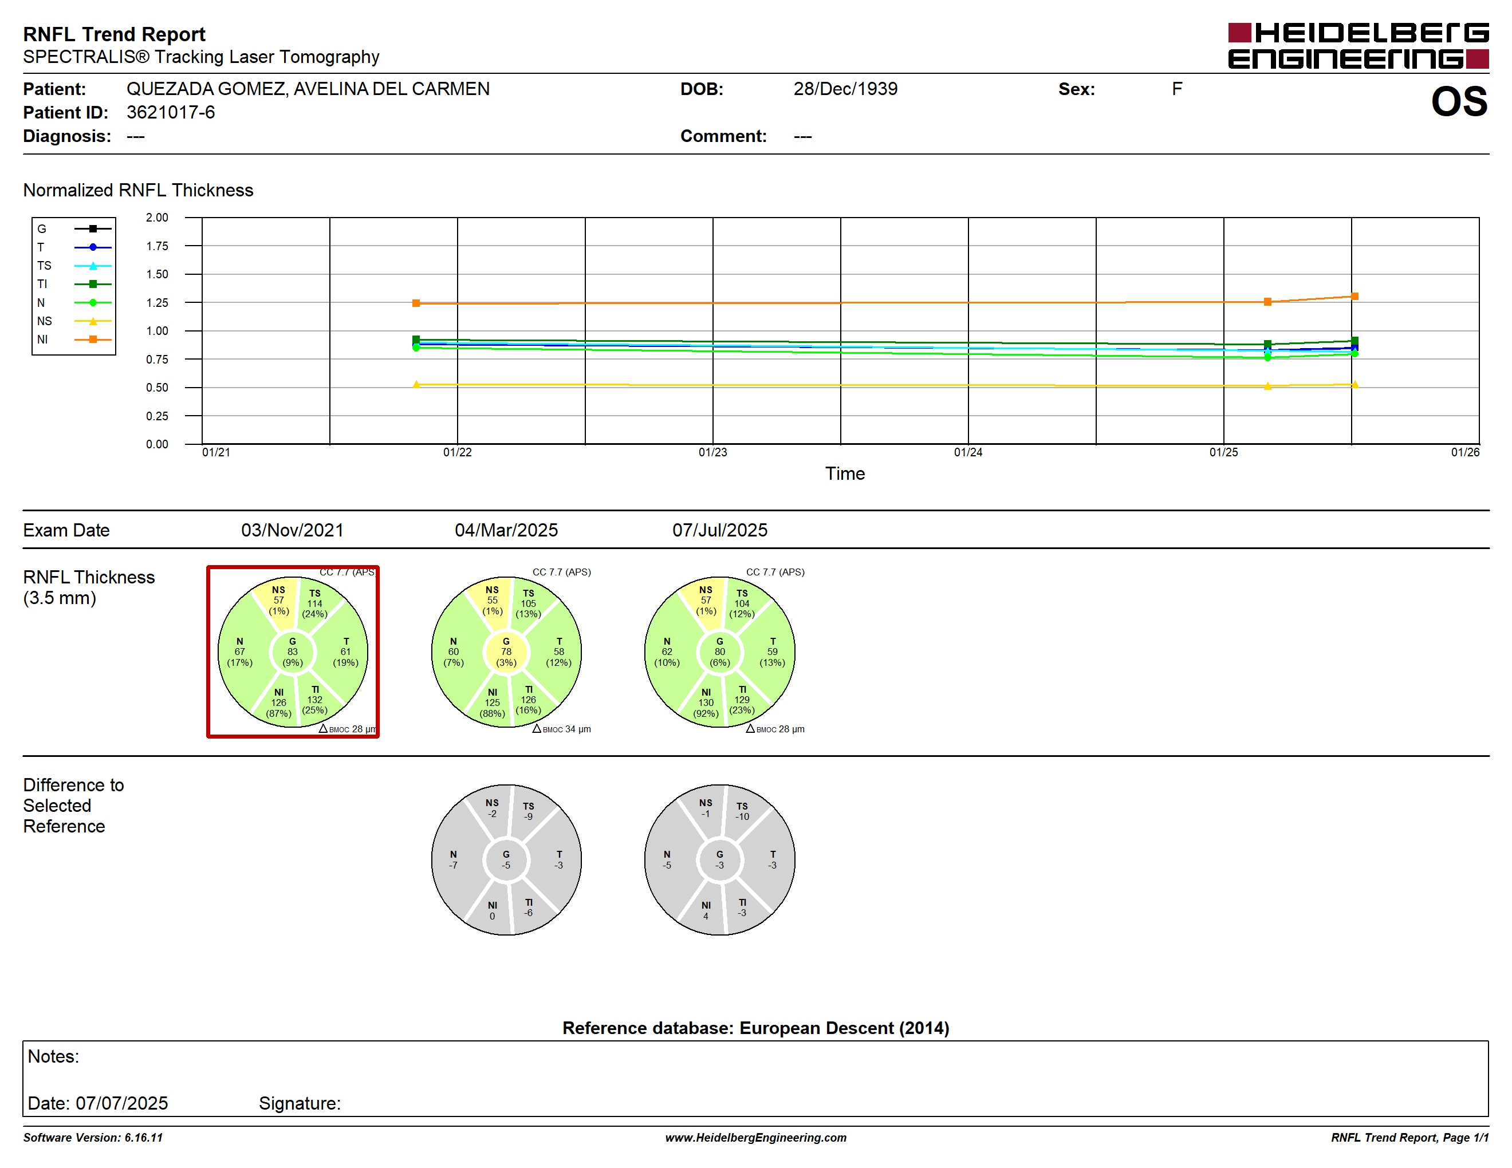The image size is (1512, 1168).
Task: Click the 01/25 time axis label
Action: point(1223,452)
